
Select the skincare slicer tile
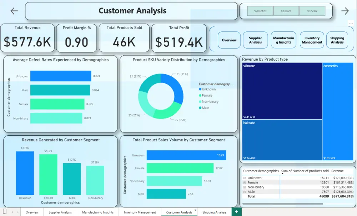pos(312,11)
